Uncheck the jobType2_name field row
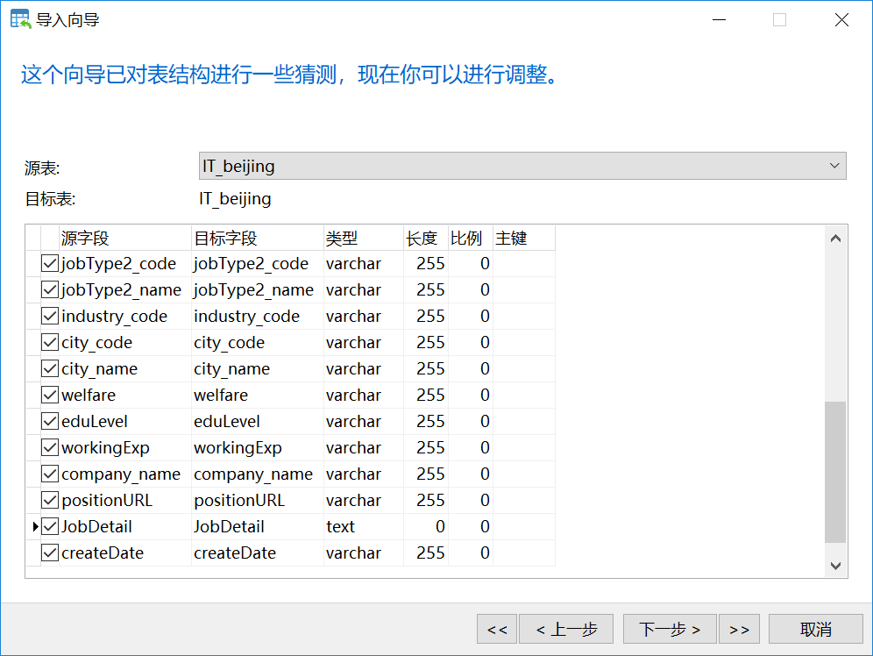 tap(50, 289)
